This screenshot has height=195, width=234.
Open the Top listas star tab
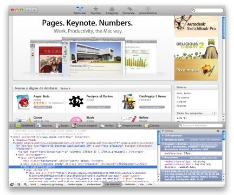[x=96, y=10]
